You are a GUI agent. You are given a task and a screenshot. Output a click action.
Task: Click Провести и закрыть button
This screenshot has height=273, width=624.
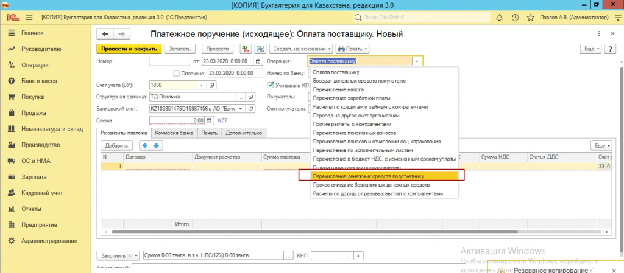129,49
